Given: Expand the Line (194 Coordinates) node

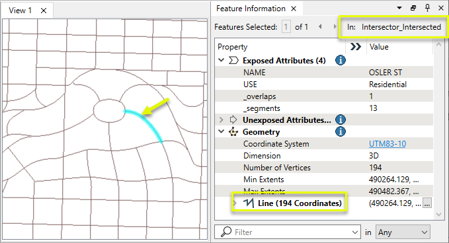Looking at the screenshot, I should pos(235,203).
